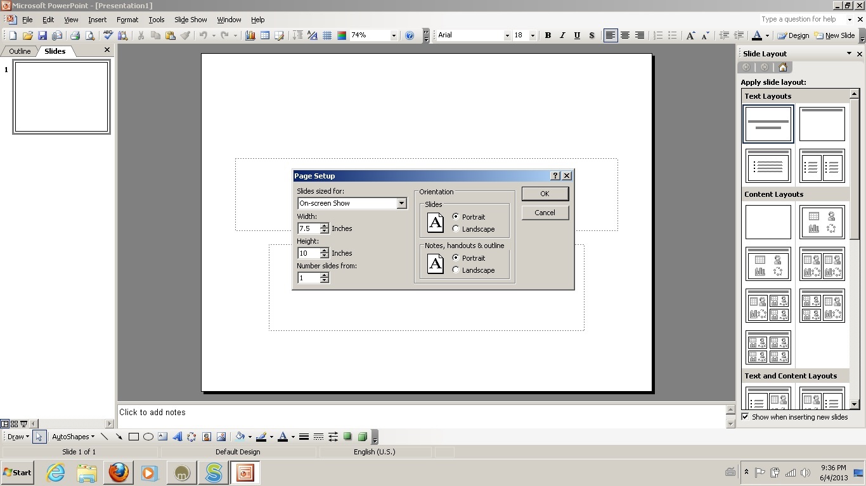Expand toolbar Font Color dropdown arrow

766,35
